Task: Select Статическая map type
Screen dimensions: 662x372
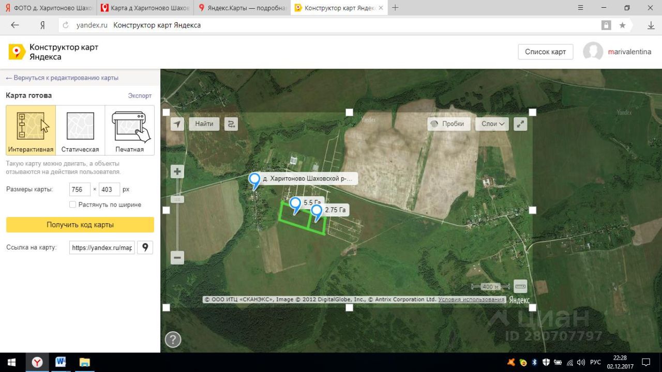Action: tap(80, 130)
